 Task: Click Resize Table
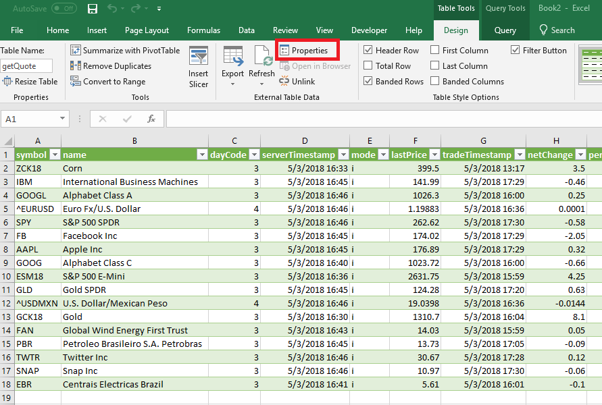30,81
